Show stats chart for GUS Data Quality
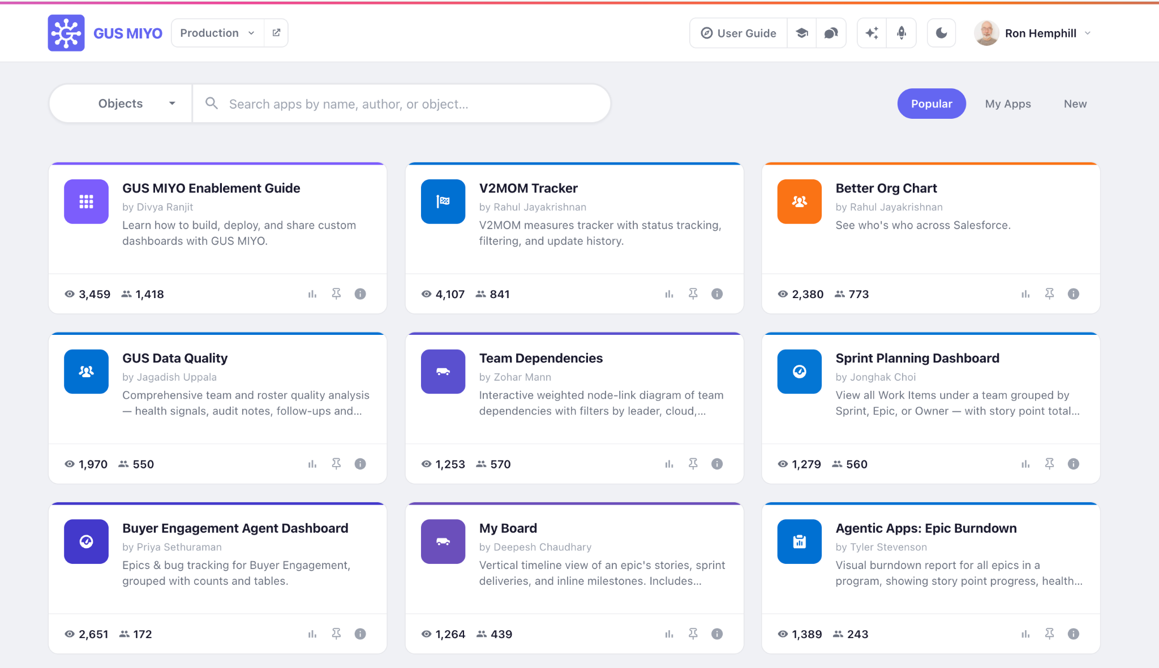Screen dimensions: 1159x668 [x=312, y=464]
